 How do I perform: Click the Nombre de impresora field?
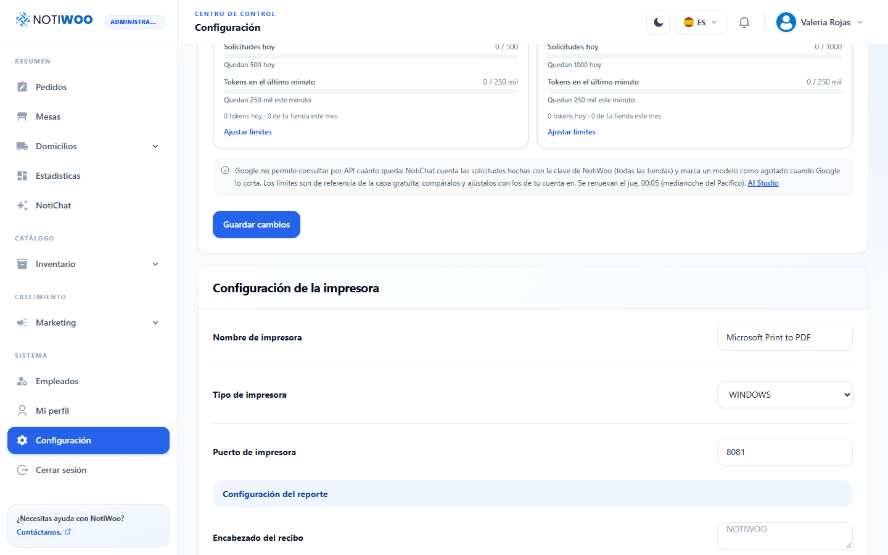[x=785, y=337]
